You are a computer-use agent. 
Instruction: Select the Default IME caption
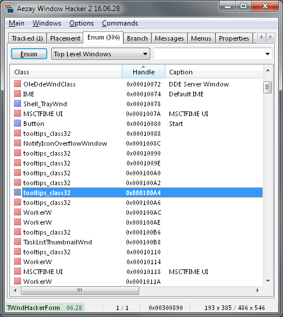[x=186, y=94]
